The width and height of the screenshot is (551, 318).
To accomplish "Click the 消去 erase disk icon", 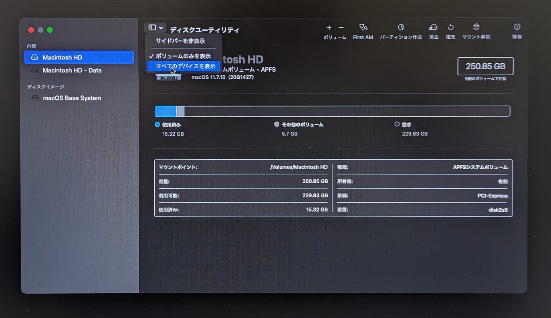I will click(433, 27).
